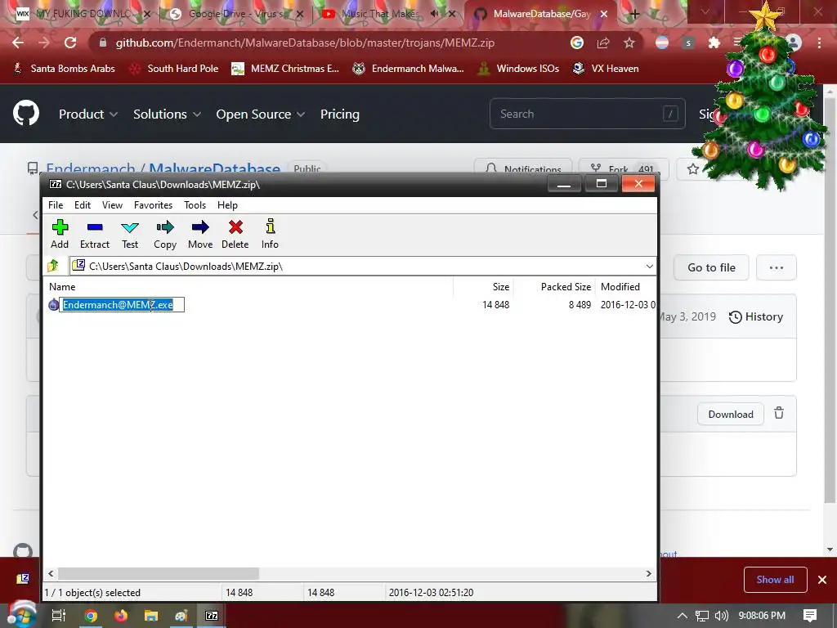Image resolution: width=837 pixels, height=628 pixels.
Task: Click the Chrome address bar URL
Action: tap(305, 43)
